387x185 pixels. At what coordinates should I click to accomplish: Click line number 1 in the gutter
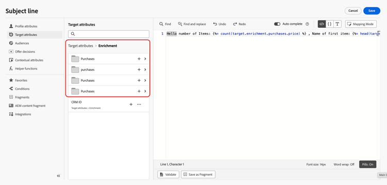163,34
